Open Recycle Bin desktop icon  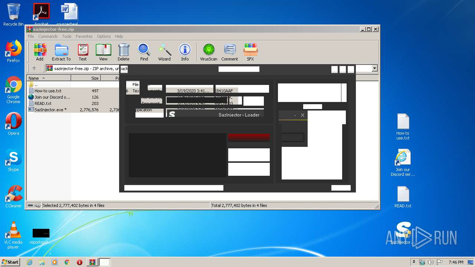(13, 15)
